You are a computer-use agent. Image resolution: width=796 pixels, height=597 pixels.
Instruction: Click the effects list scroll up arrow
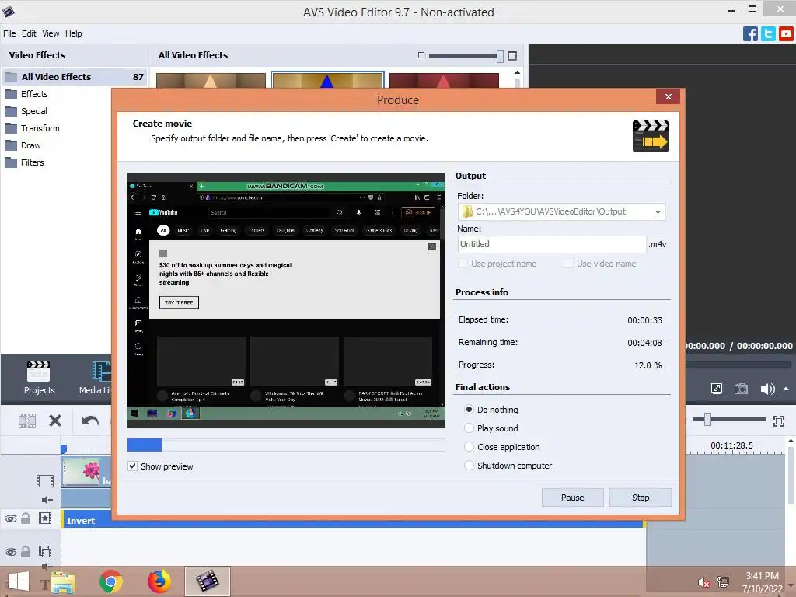coord(517,73)
